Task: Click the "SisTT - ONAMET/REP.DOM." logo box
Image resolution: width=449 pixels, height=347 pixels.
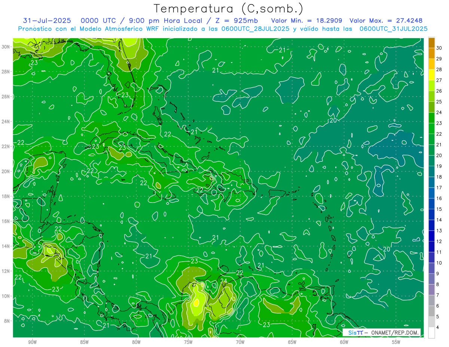Action: (382, 332)
